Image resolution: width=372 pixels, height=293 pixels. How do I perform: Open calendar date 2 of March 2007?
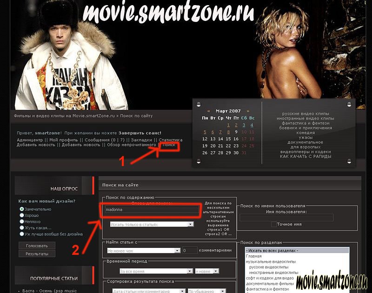click(236, 125)
